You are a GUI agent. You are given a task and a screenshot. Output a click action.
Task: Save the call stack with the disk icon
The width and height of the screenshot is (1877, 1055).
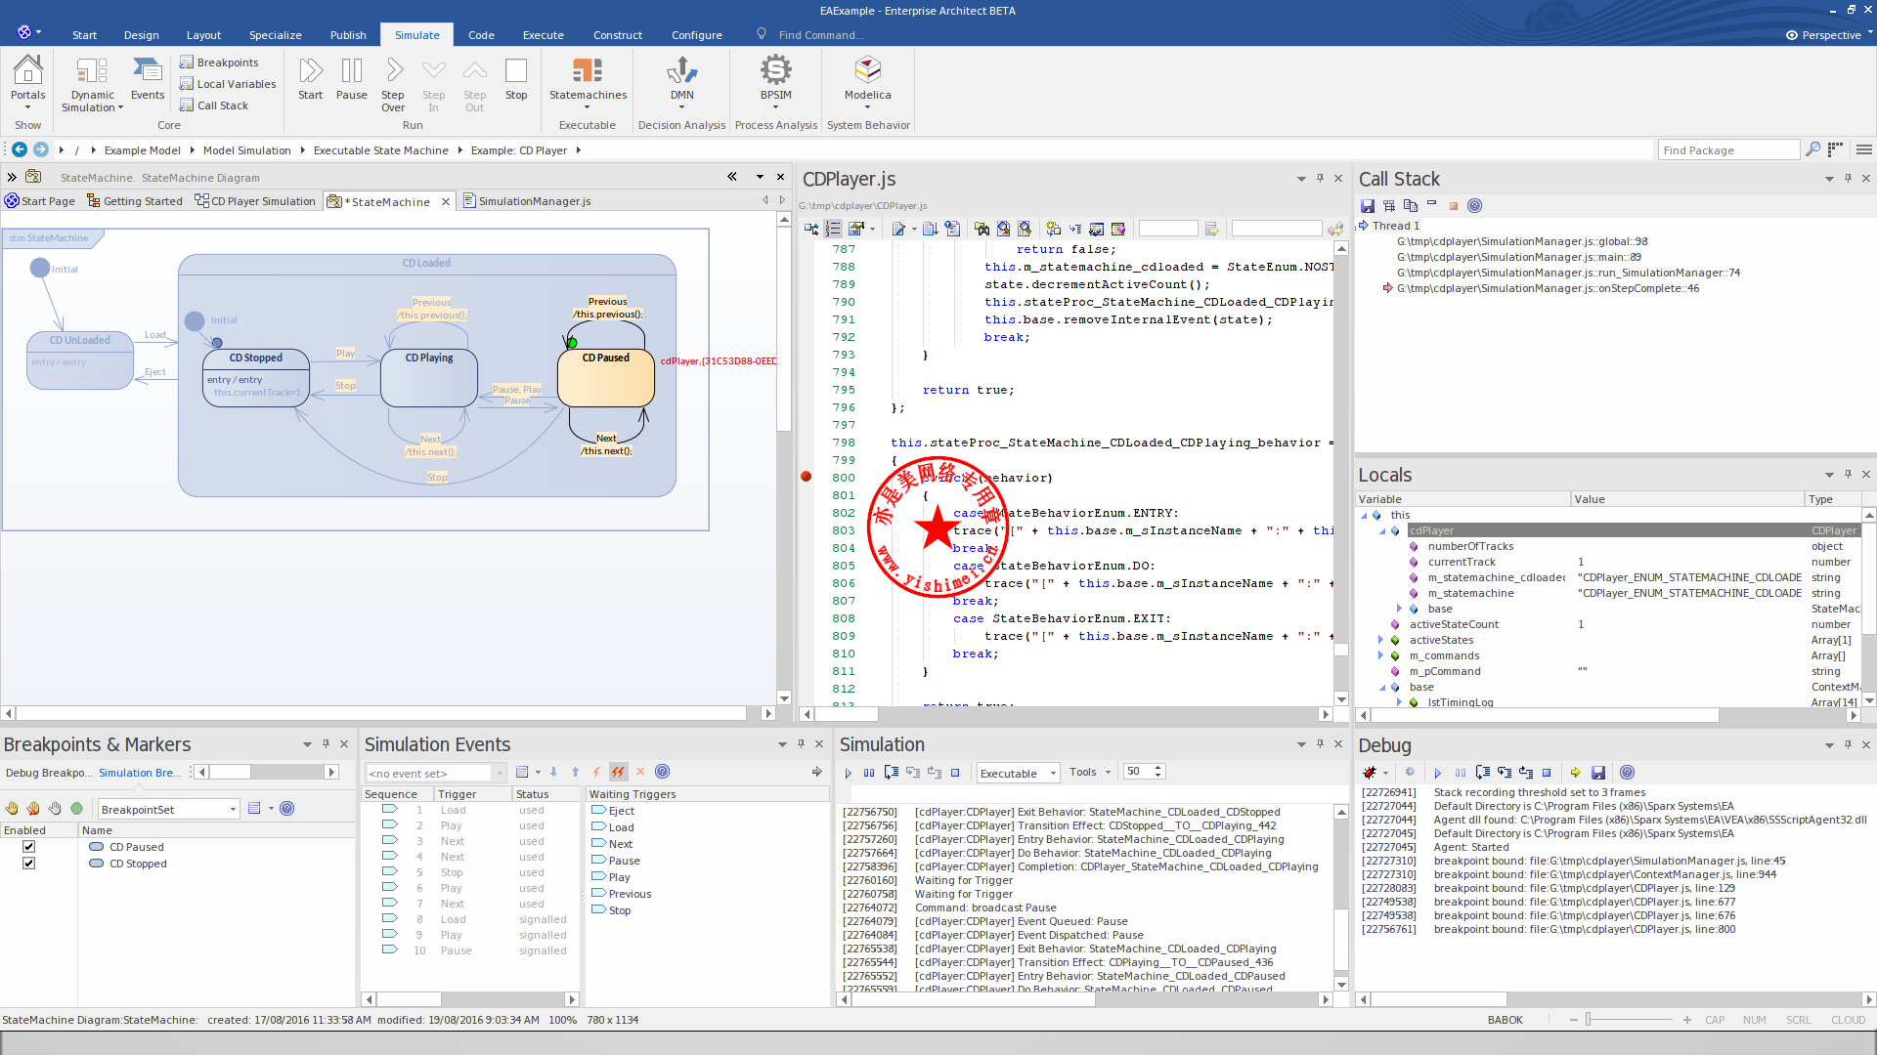tap(1368, 205)
